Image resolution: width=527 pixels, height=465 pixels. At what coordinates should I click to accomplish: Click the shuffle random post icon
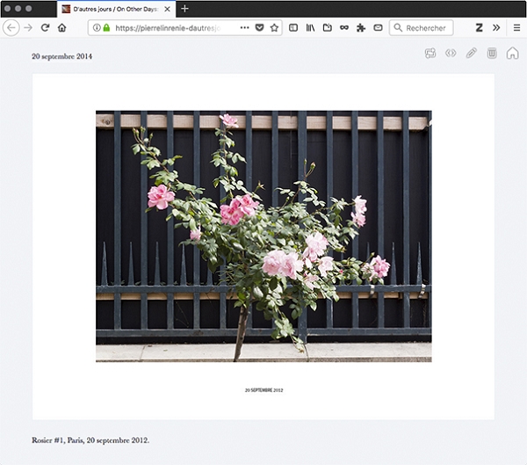coord(430,54)
